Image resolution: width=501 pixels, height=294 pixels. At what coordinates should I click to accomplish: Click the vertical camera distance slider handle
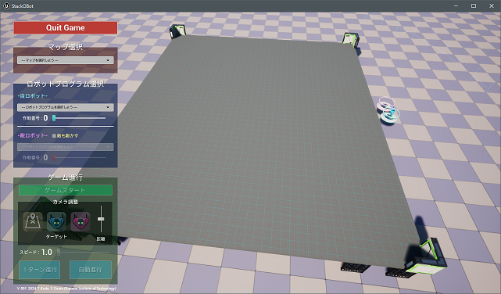click(x=101, y=219)
